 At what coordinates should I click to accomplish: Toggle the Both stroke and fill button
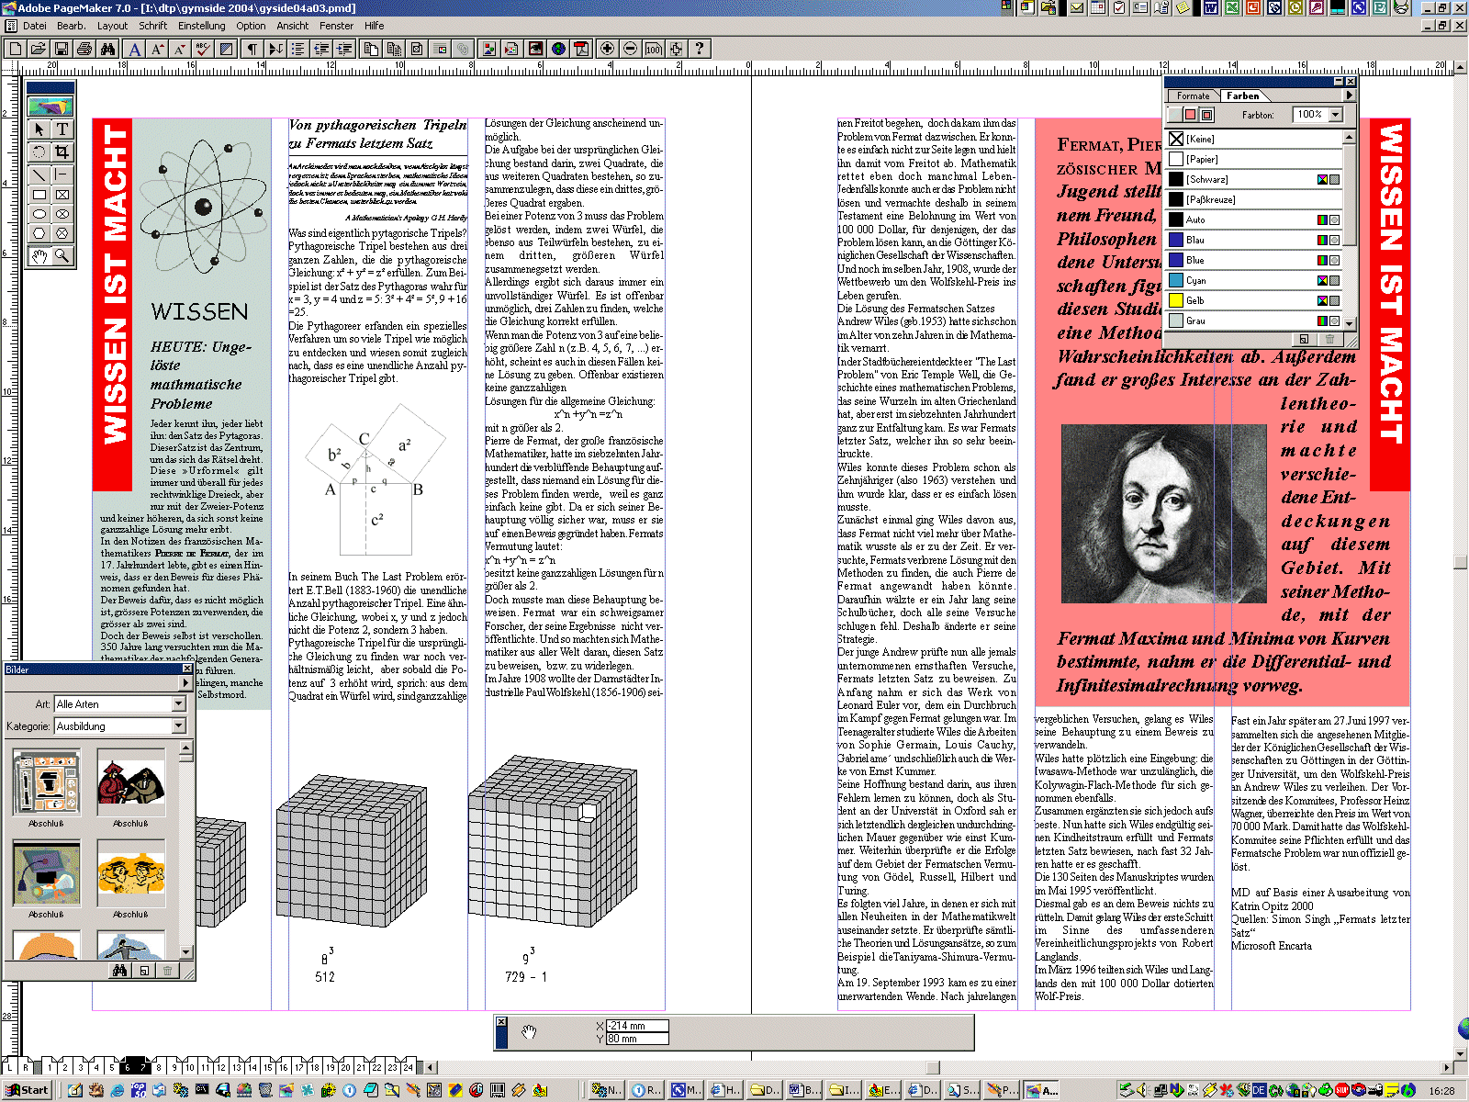coord(1207,115)
